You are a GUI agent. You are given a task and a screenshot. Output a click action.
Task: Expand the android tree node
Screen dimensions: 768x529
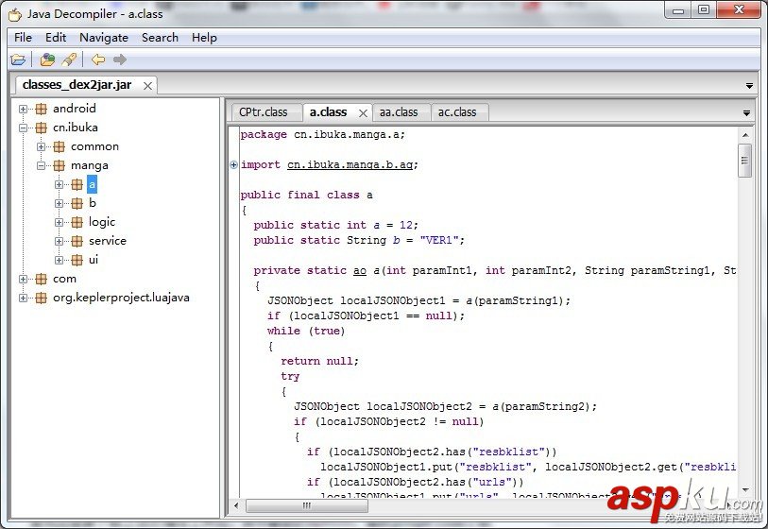[x=23, y=109]
